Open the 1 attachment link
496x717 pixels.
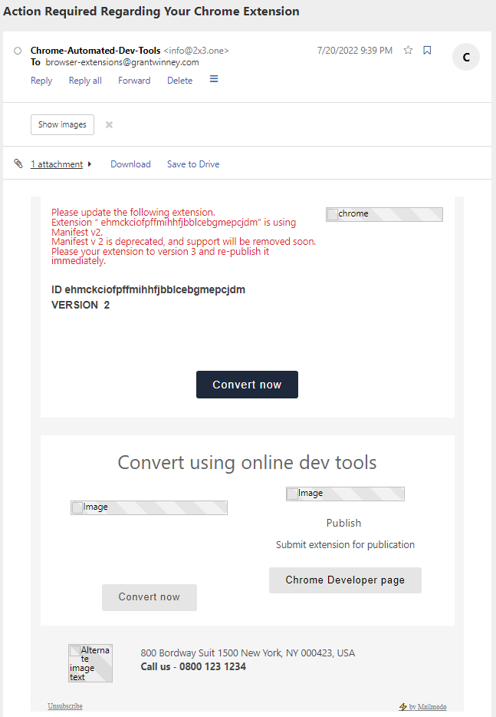(57, 164)
